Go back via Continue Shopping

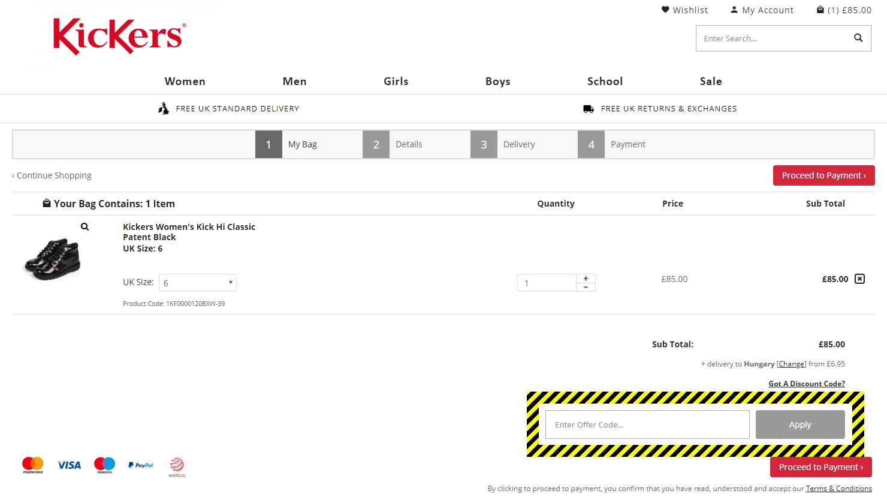point(52,175)
